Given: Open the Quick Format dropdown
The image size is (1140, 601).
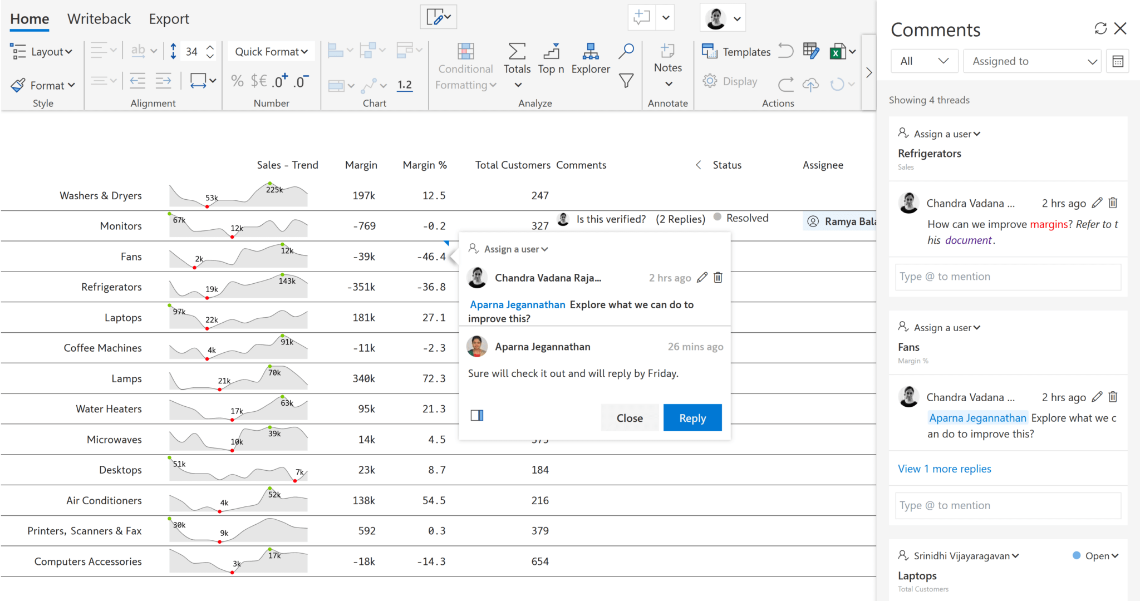Looking at the screenshot, I should [x=271, y=51].
